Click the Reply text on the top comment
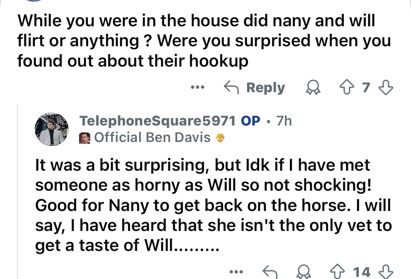This screenshot has width=411, height=279. coord(265,88)
